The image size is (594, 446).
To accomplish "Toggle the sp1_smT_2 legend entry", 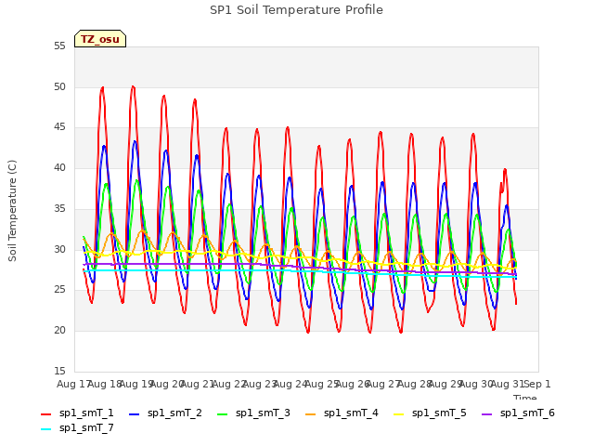I will tap(165, 413).
